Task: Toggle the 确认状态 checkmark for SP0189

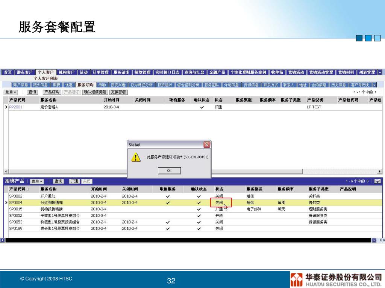Action: click(x=199, y=229)
